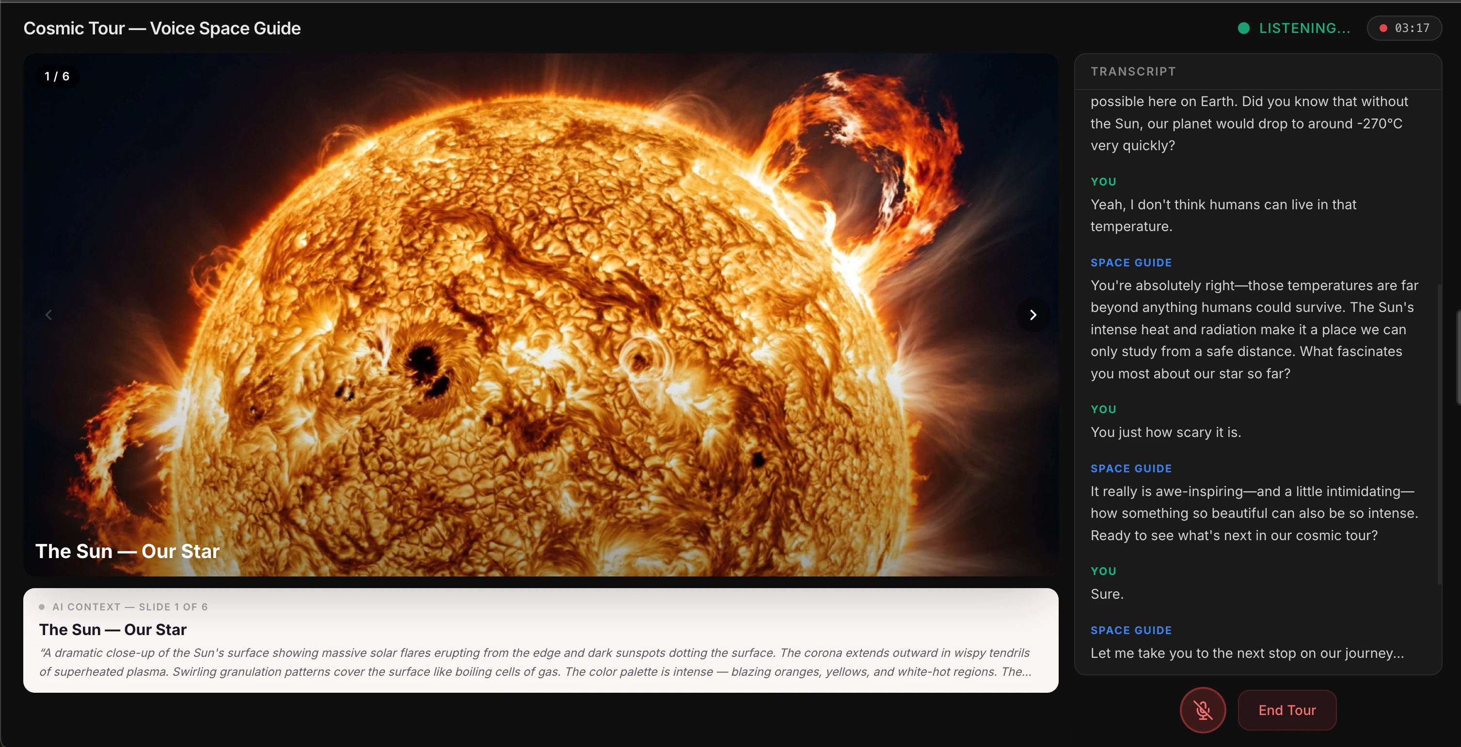This screenshot has width=1461, height=747.
Task: Click the AI CONTEXT — SLIDE 1 OF 6 label
Action: (x=130, y=607)
